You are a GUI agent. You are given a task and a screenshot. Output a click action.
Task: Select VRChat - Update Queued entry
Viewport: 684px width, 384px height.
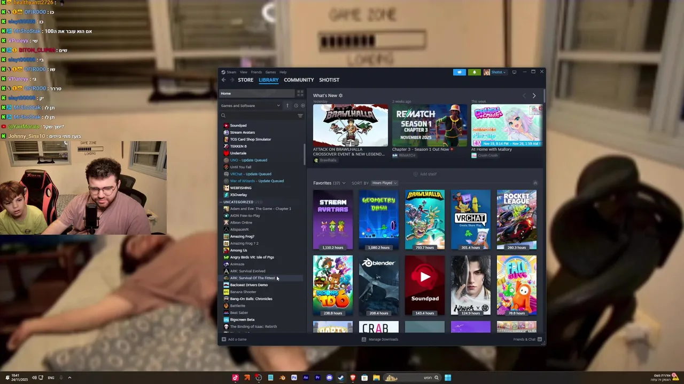[x=251, y=174]
